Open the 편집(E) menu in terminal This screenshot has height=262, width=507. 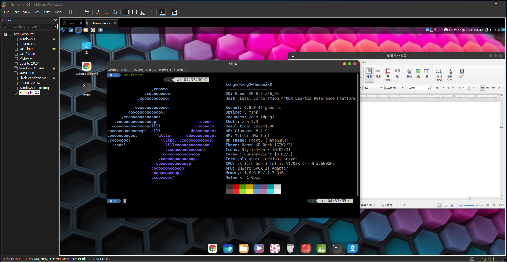pyautogui.click(x=125, y=70)
